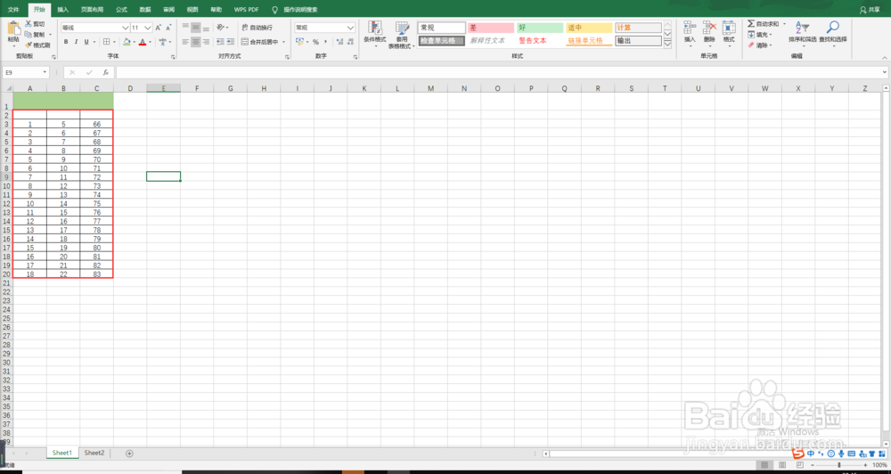Open the Format cells menu (格式)

[729, 32]
